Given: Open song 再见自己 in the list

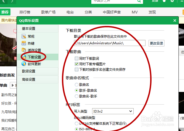Looking at the screenshot, I should tap(9, 129).
